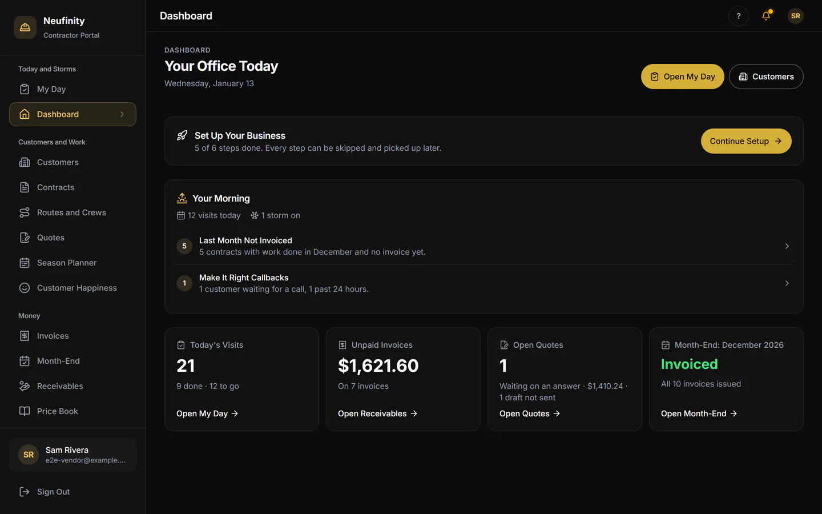This screenshot has height=514, width=822.
Task: Follow Open Quotes link in card
Action: [x=530, y=413]
